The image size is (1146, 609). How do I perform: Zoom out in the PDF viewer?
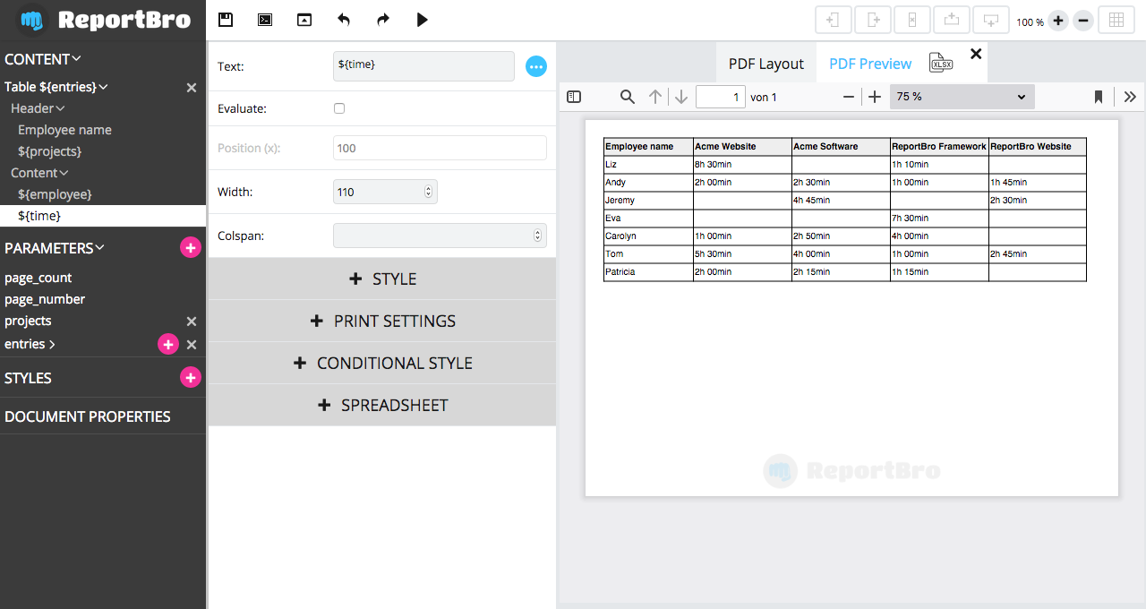tap(849, 97)
